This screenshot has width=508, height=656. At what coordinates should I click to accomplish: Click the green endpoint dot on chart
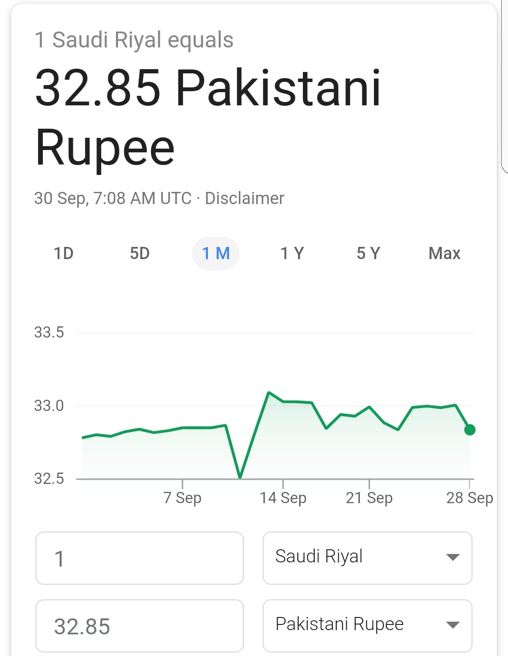[x=469, y=429]
